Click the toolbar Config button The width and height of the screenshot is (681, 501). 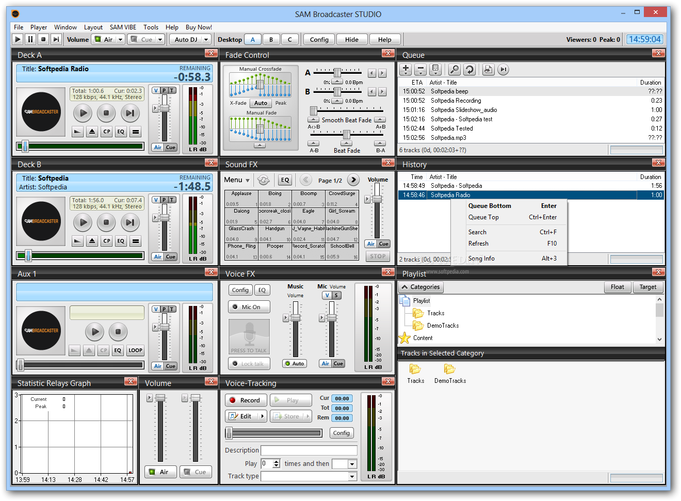tap(319, 39)
